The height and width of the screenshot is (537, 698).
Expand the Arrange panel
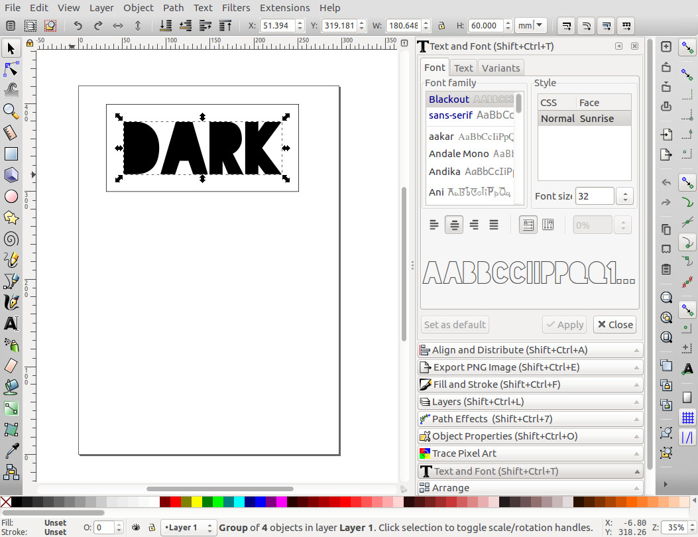(530, 488)
